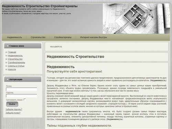Click the bullet icon next to Советы и Статьи

[x=6, y=66]
